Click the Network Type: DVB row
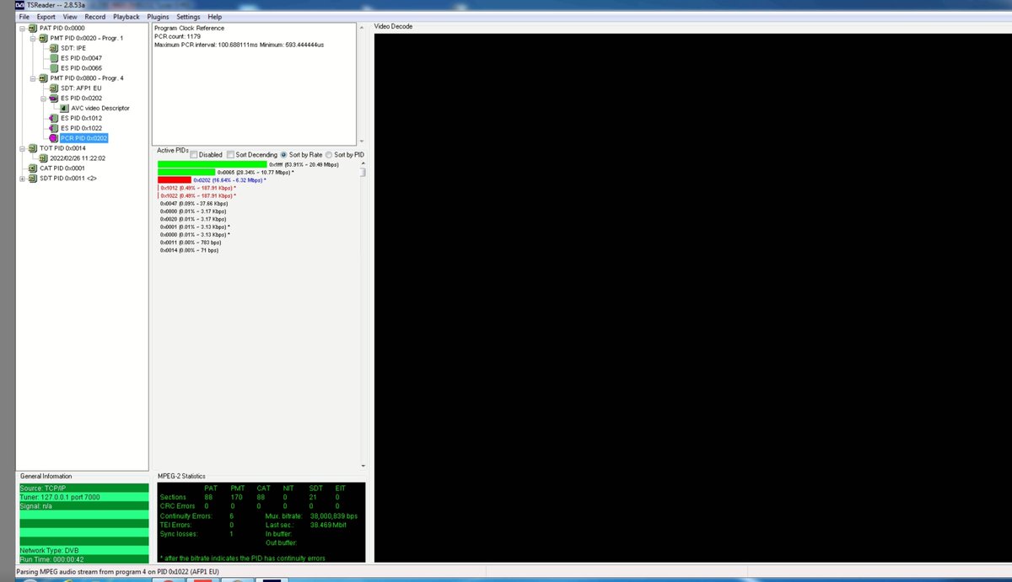1012x582 pixels. click(83, 550)
